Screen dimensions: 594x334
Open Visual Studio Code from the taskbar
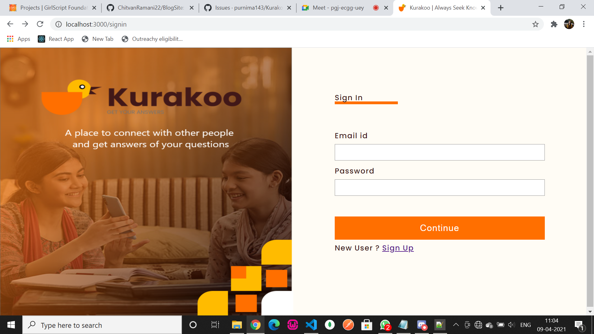click(311, 325)
